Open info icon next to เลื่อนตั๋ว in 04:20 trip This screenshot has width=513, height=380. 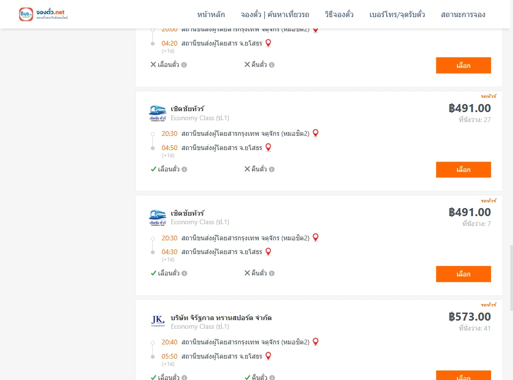tap(184, 65)
